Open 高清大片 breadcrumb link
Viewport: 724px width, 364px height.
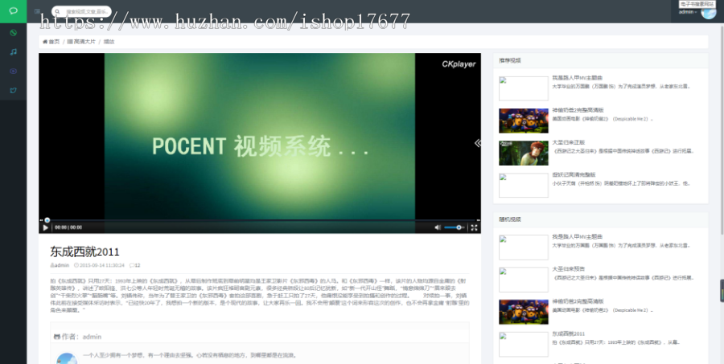click(x=81, y=42)
